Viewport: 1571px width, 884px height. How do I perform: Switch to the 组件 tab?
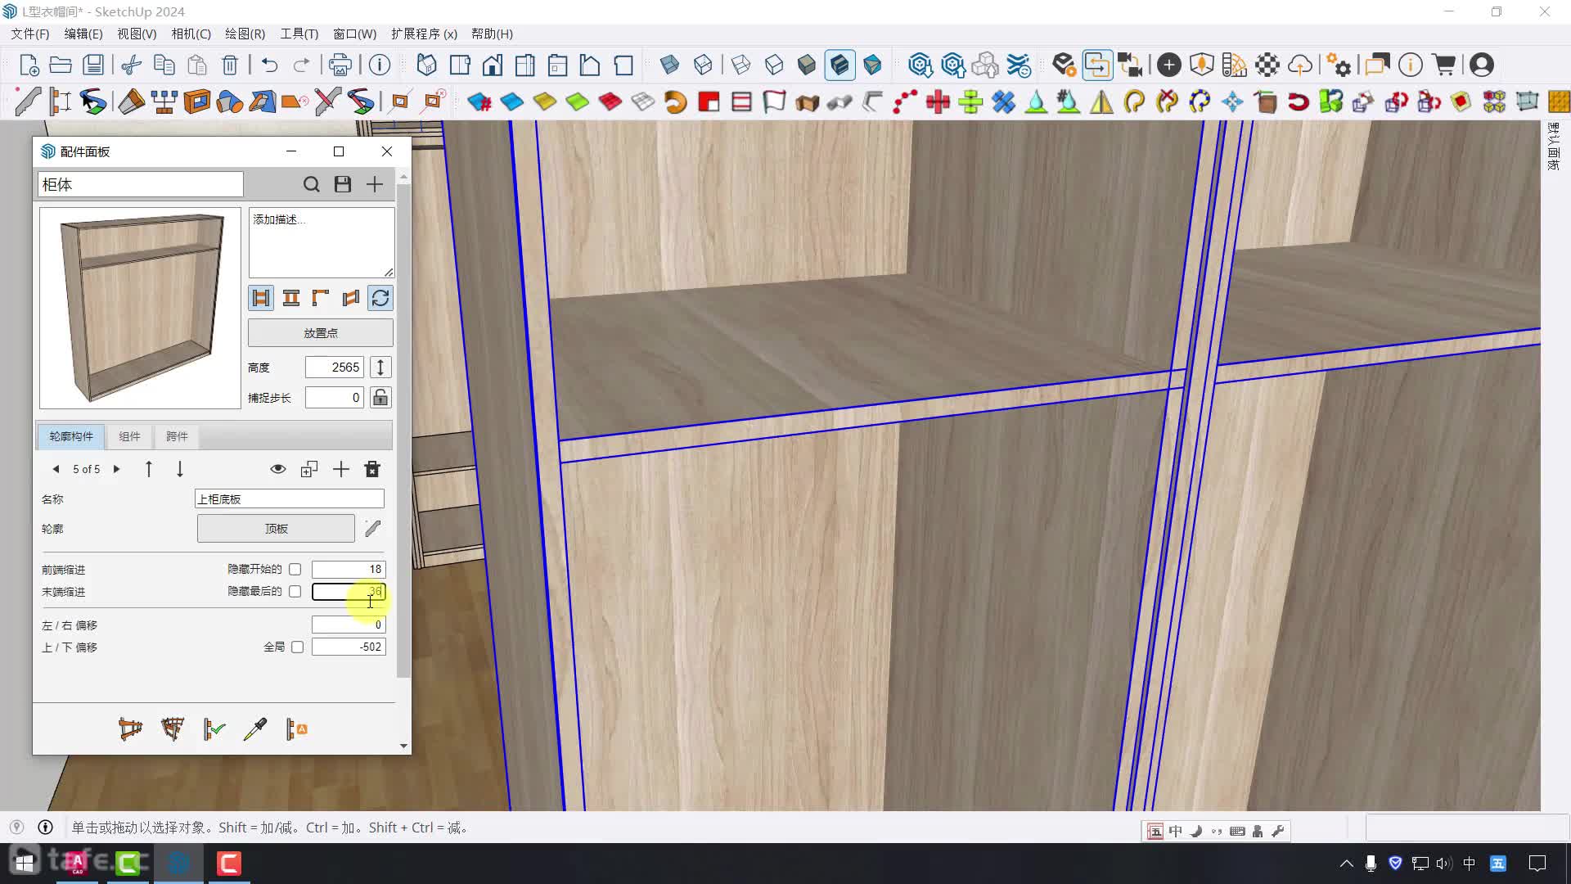click(129, 436)
